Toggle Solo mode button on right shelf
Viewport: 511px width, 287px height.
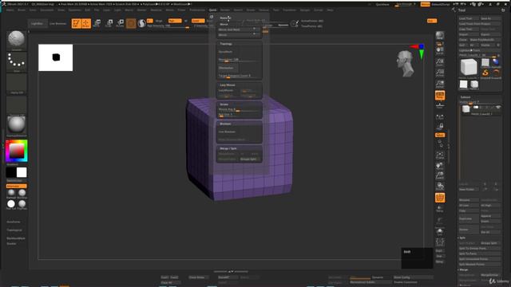point(440,232)
